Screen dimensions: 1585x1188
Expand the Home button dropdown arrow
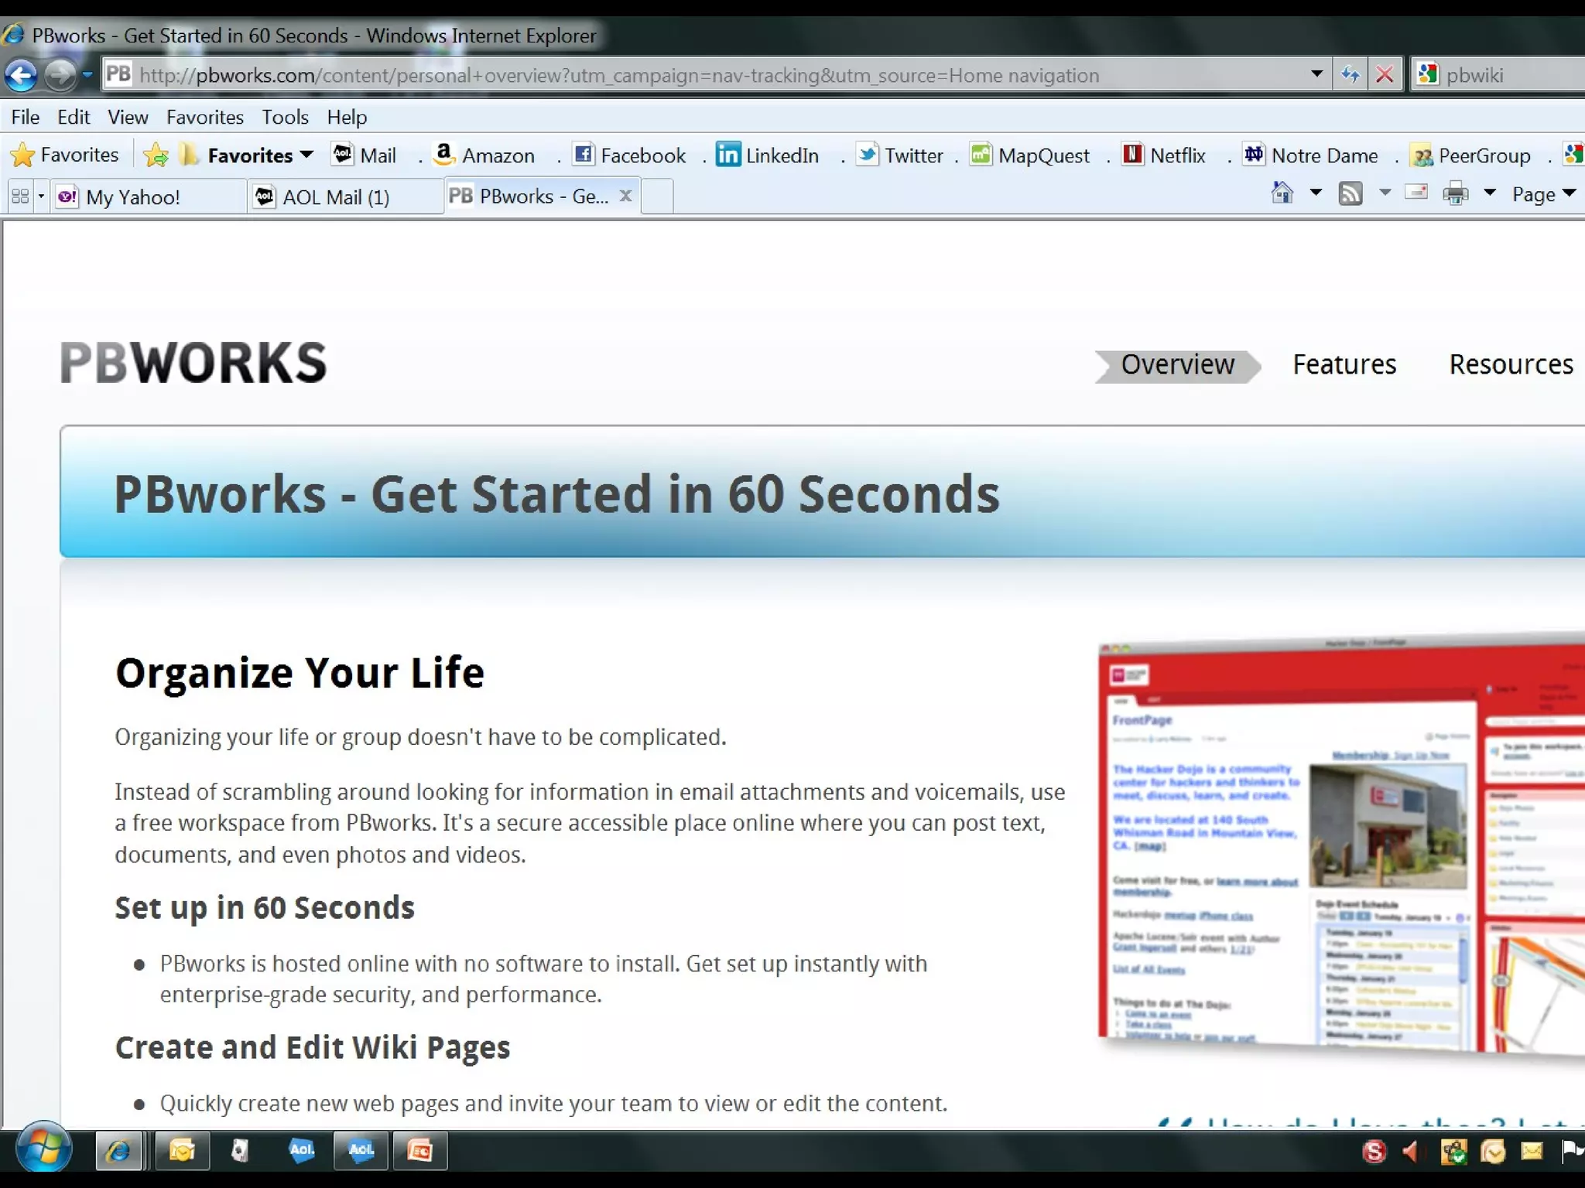[x=1316, y=193]
